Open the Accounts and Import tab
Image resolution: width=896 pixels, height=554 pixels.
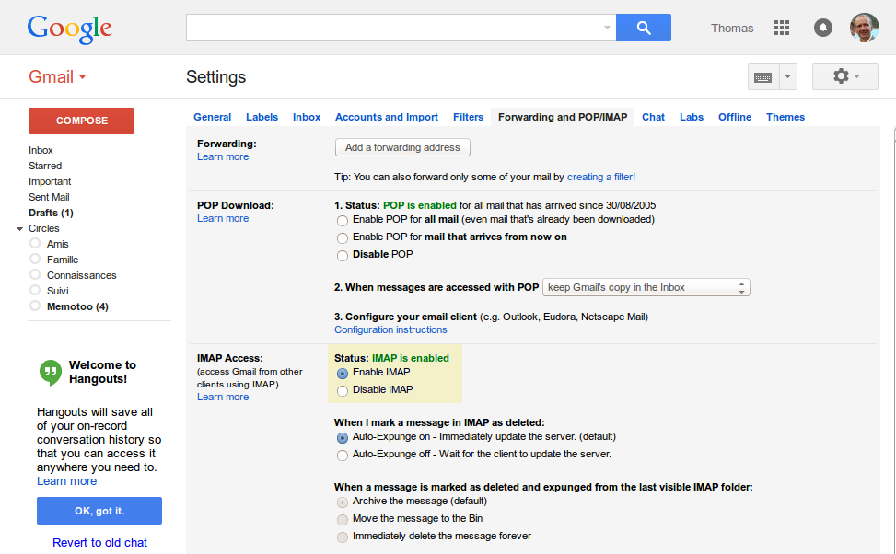pyautogui.click(x=386, y=117)
